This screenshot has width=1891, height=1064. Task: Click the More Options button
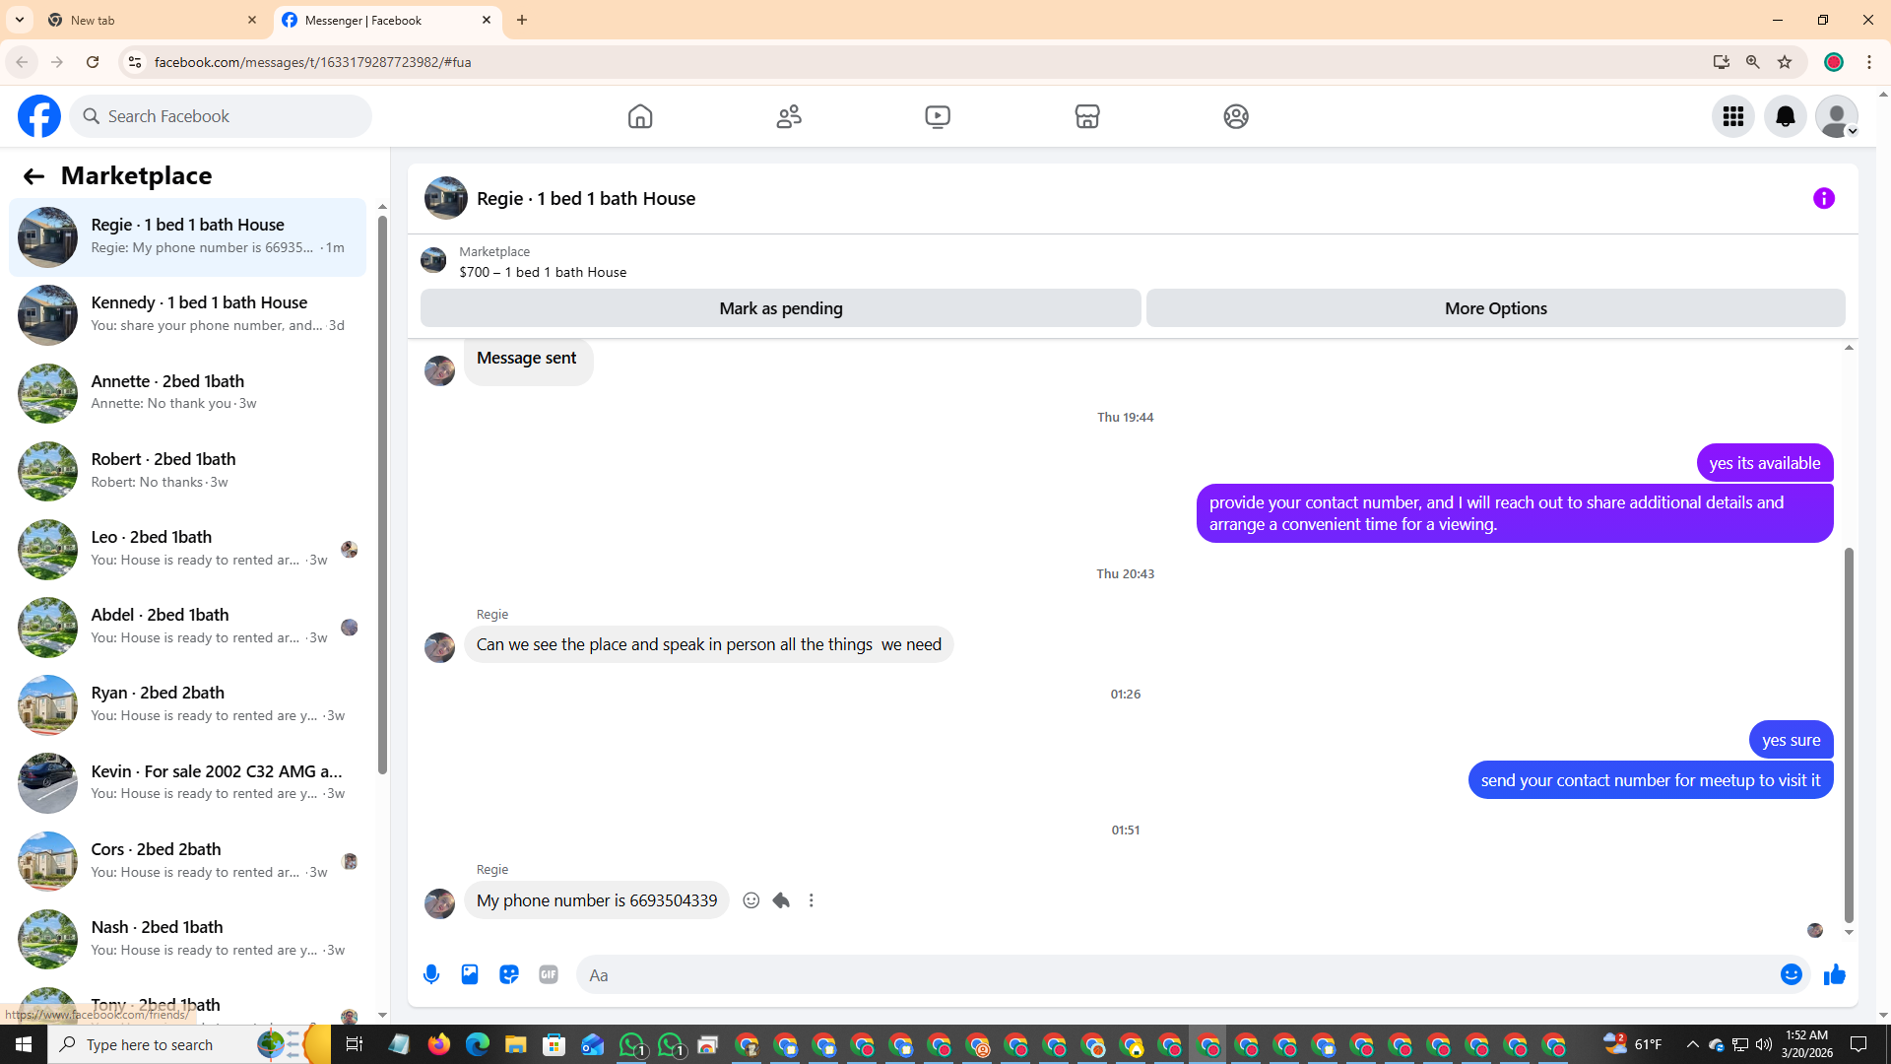1495,308
